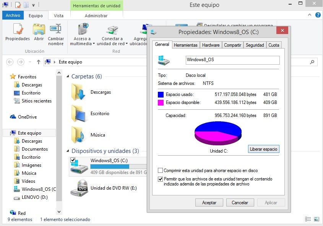This screenshot has width=323, height=226.
Task: Toggle contenido indizado checkbox
Action: (160, 179)
